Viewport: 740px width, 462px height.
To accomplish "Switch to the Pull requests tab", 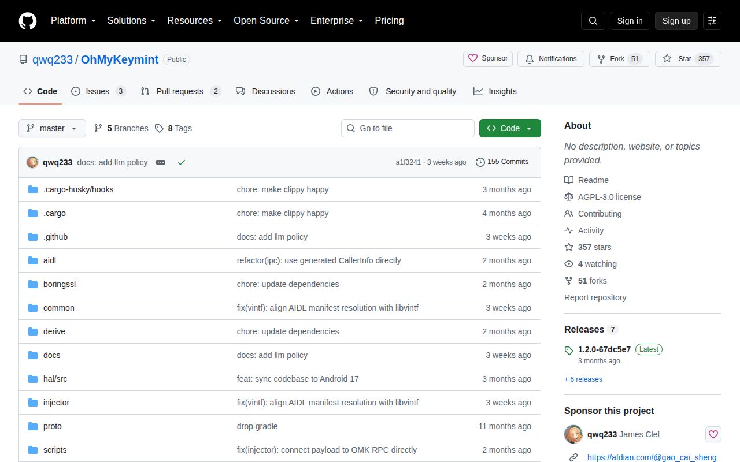I will coord(181,91).
